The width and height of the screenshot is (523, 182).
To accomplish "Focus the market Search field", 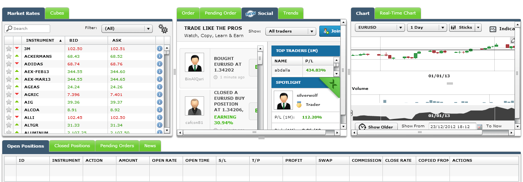I will point(27,28).
